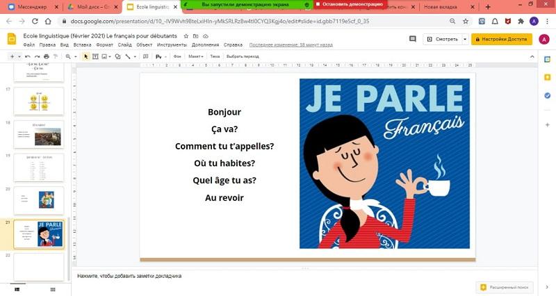
Task: Star the presentation title
Action: [186, 35]
